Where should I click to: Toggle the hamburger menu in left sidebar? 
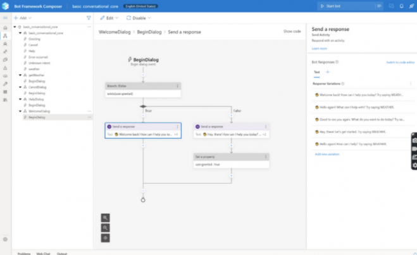click(x=5, y=18)
